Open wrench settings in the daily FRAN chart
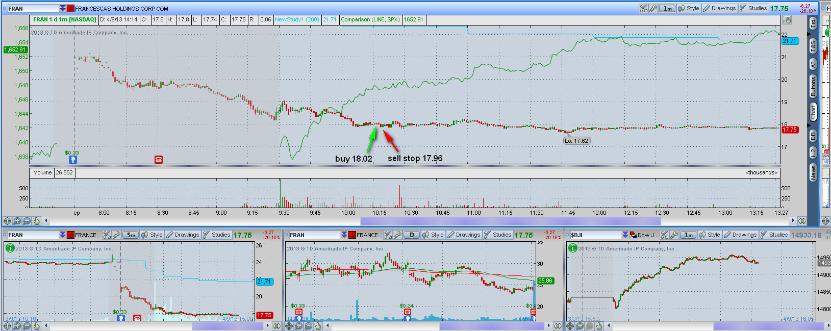The width and height of the screenshot is (831, 331). 398,235
